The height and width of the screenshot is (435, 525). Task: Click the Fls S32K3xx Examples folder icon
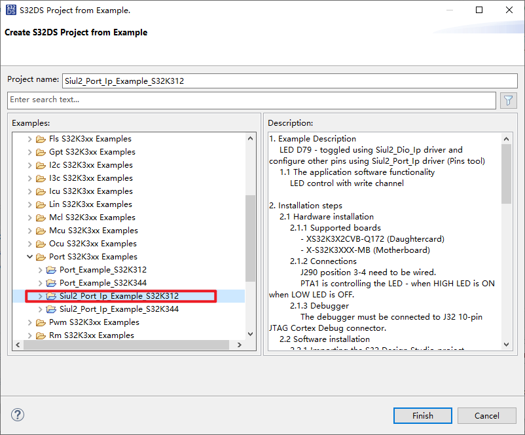click(41, 139)
